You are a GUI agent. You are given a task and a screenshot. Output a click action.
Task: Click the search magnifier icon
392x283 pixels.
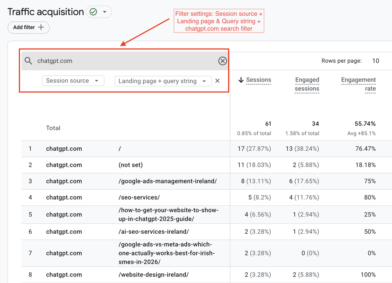pyautogui.click(x=28, y=61)
